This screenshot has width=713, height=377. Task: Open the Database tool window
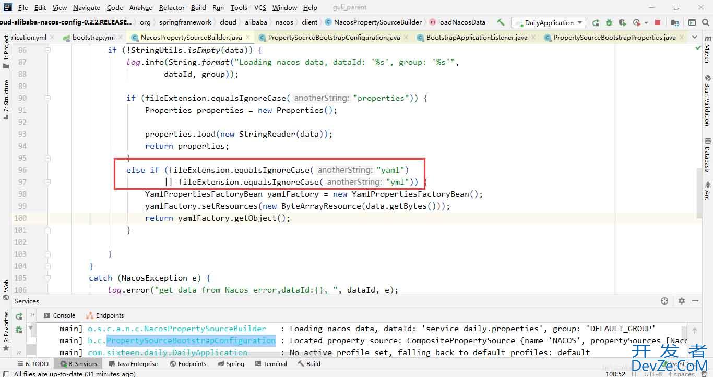[x=707, y=155]
